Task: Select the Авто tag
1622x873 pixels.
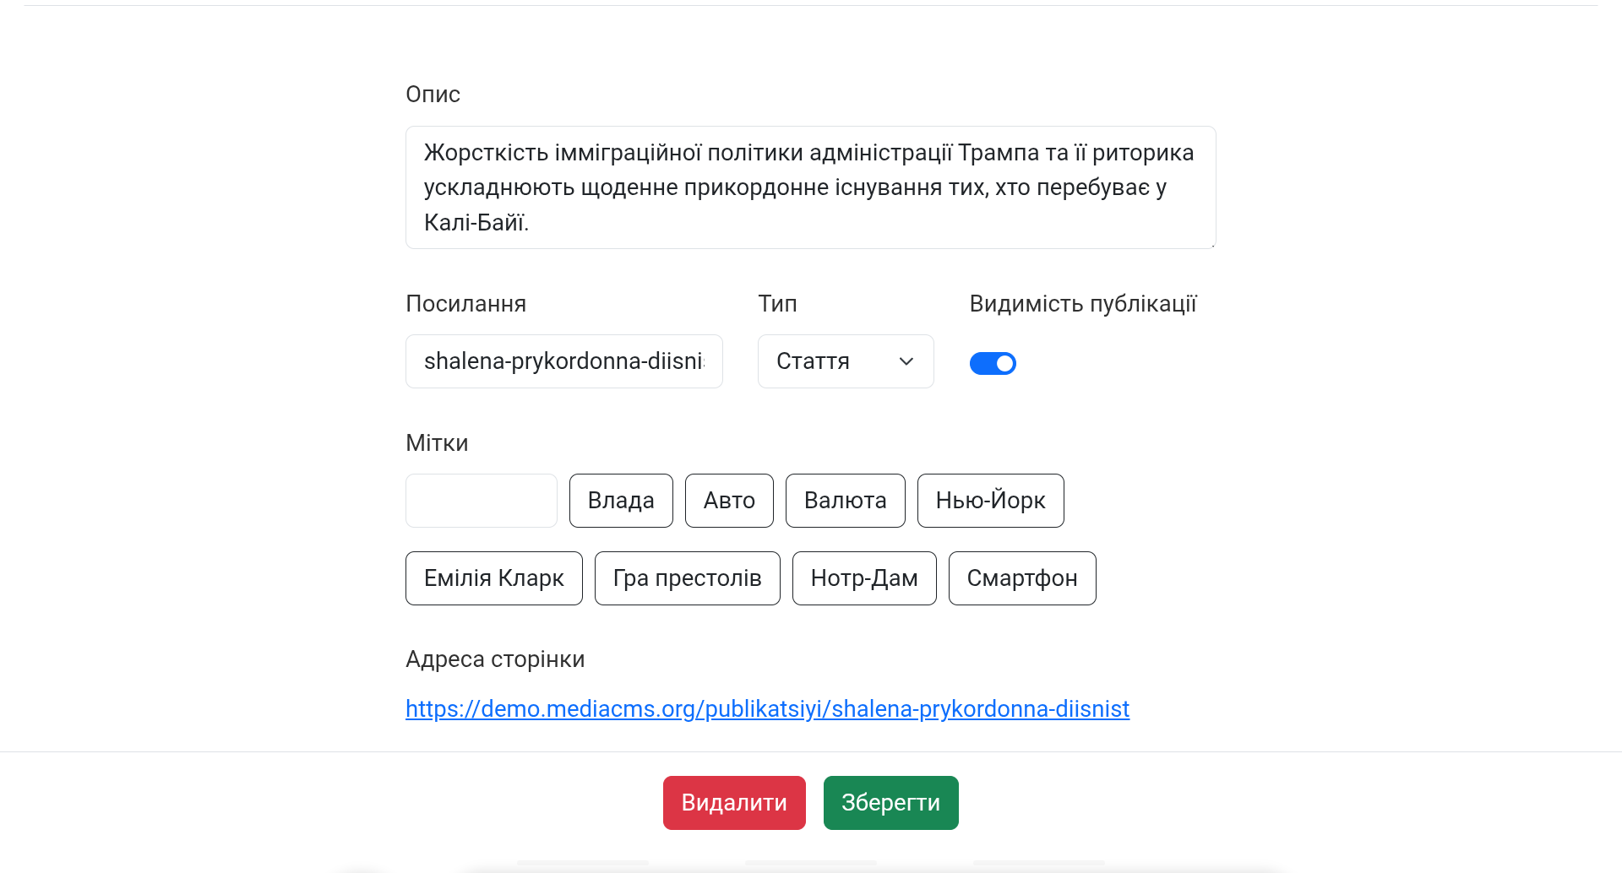Action: [729, 501]
